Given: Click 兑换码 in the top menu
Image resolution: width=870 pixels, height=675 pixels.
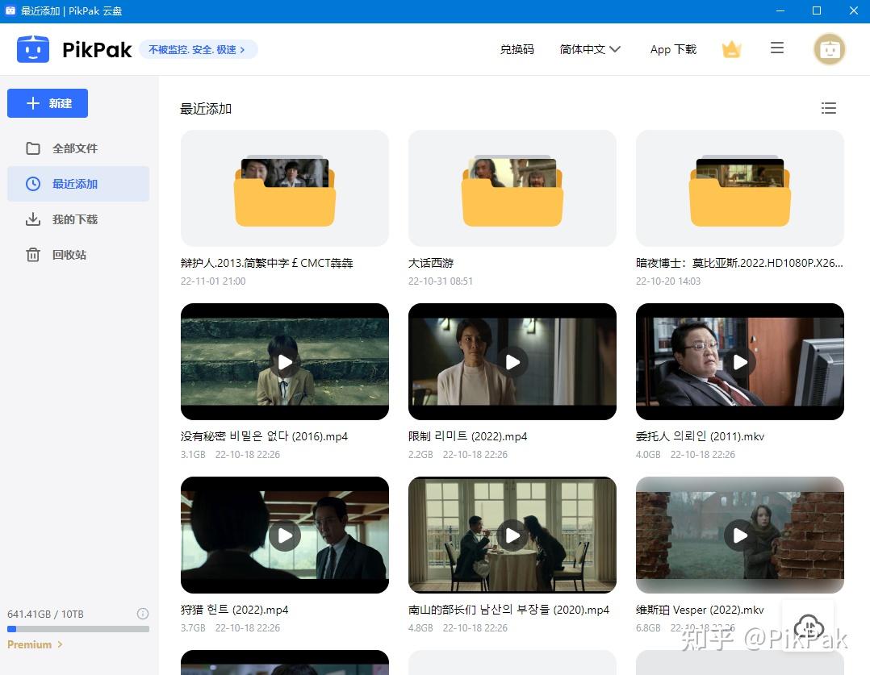Looking at the screenshot, I should coord(517,48).
